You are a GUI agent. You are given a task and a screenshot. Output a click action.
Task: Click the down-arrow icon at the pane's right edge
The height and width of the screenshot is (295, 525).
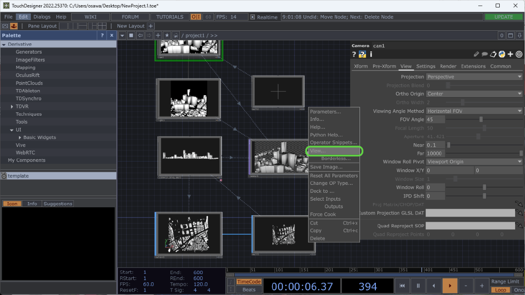pos(520,35)
